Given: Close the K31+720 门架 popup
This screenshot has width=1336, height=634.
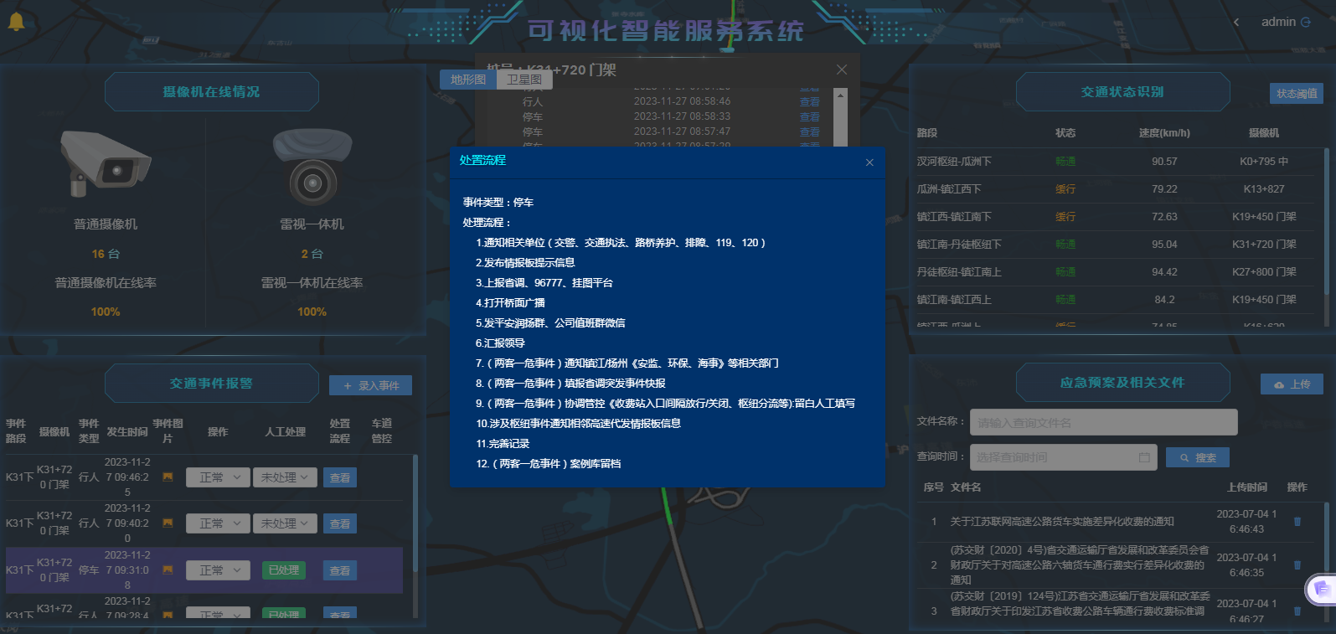Looking at the screenshot, I should coord(842,70).
